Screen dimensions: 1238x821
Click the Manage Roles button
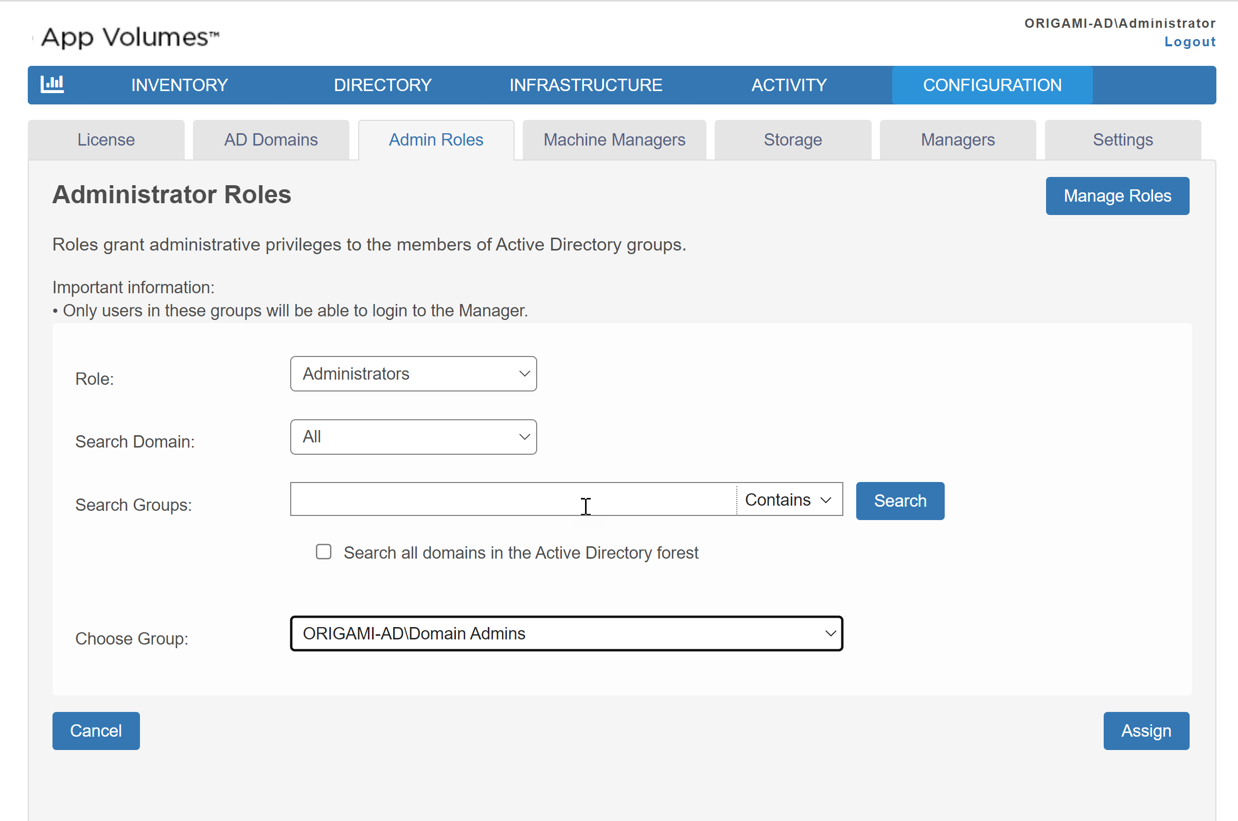(1118, 196)
